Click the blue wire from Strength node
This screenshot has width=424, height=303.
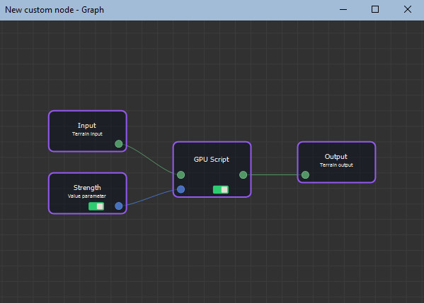pyautogui.click(x=149, y=198)
